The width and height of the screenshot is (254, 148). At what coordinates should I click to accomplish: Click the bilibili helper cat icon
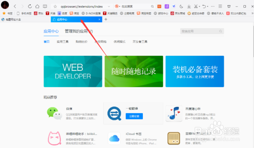55,138
